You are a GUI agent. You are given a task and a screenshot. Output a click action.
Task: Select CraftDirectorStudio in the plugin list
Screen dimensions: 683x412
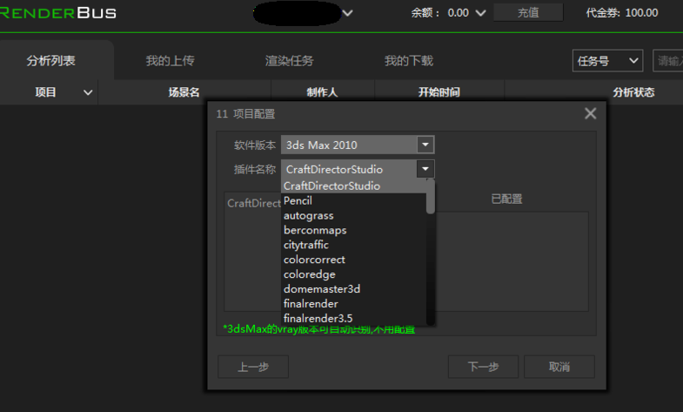354,186
